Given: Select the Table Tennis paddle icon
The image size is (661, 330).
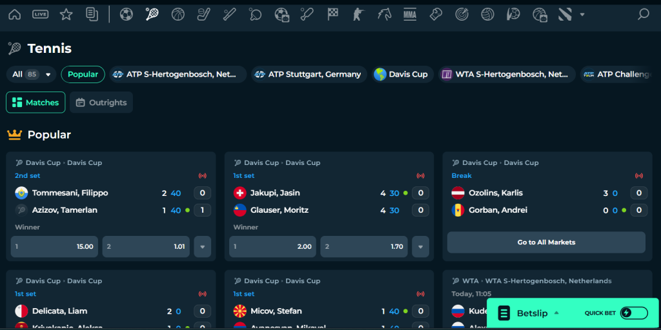Looking at the screenshot, I should point(255,15).
